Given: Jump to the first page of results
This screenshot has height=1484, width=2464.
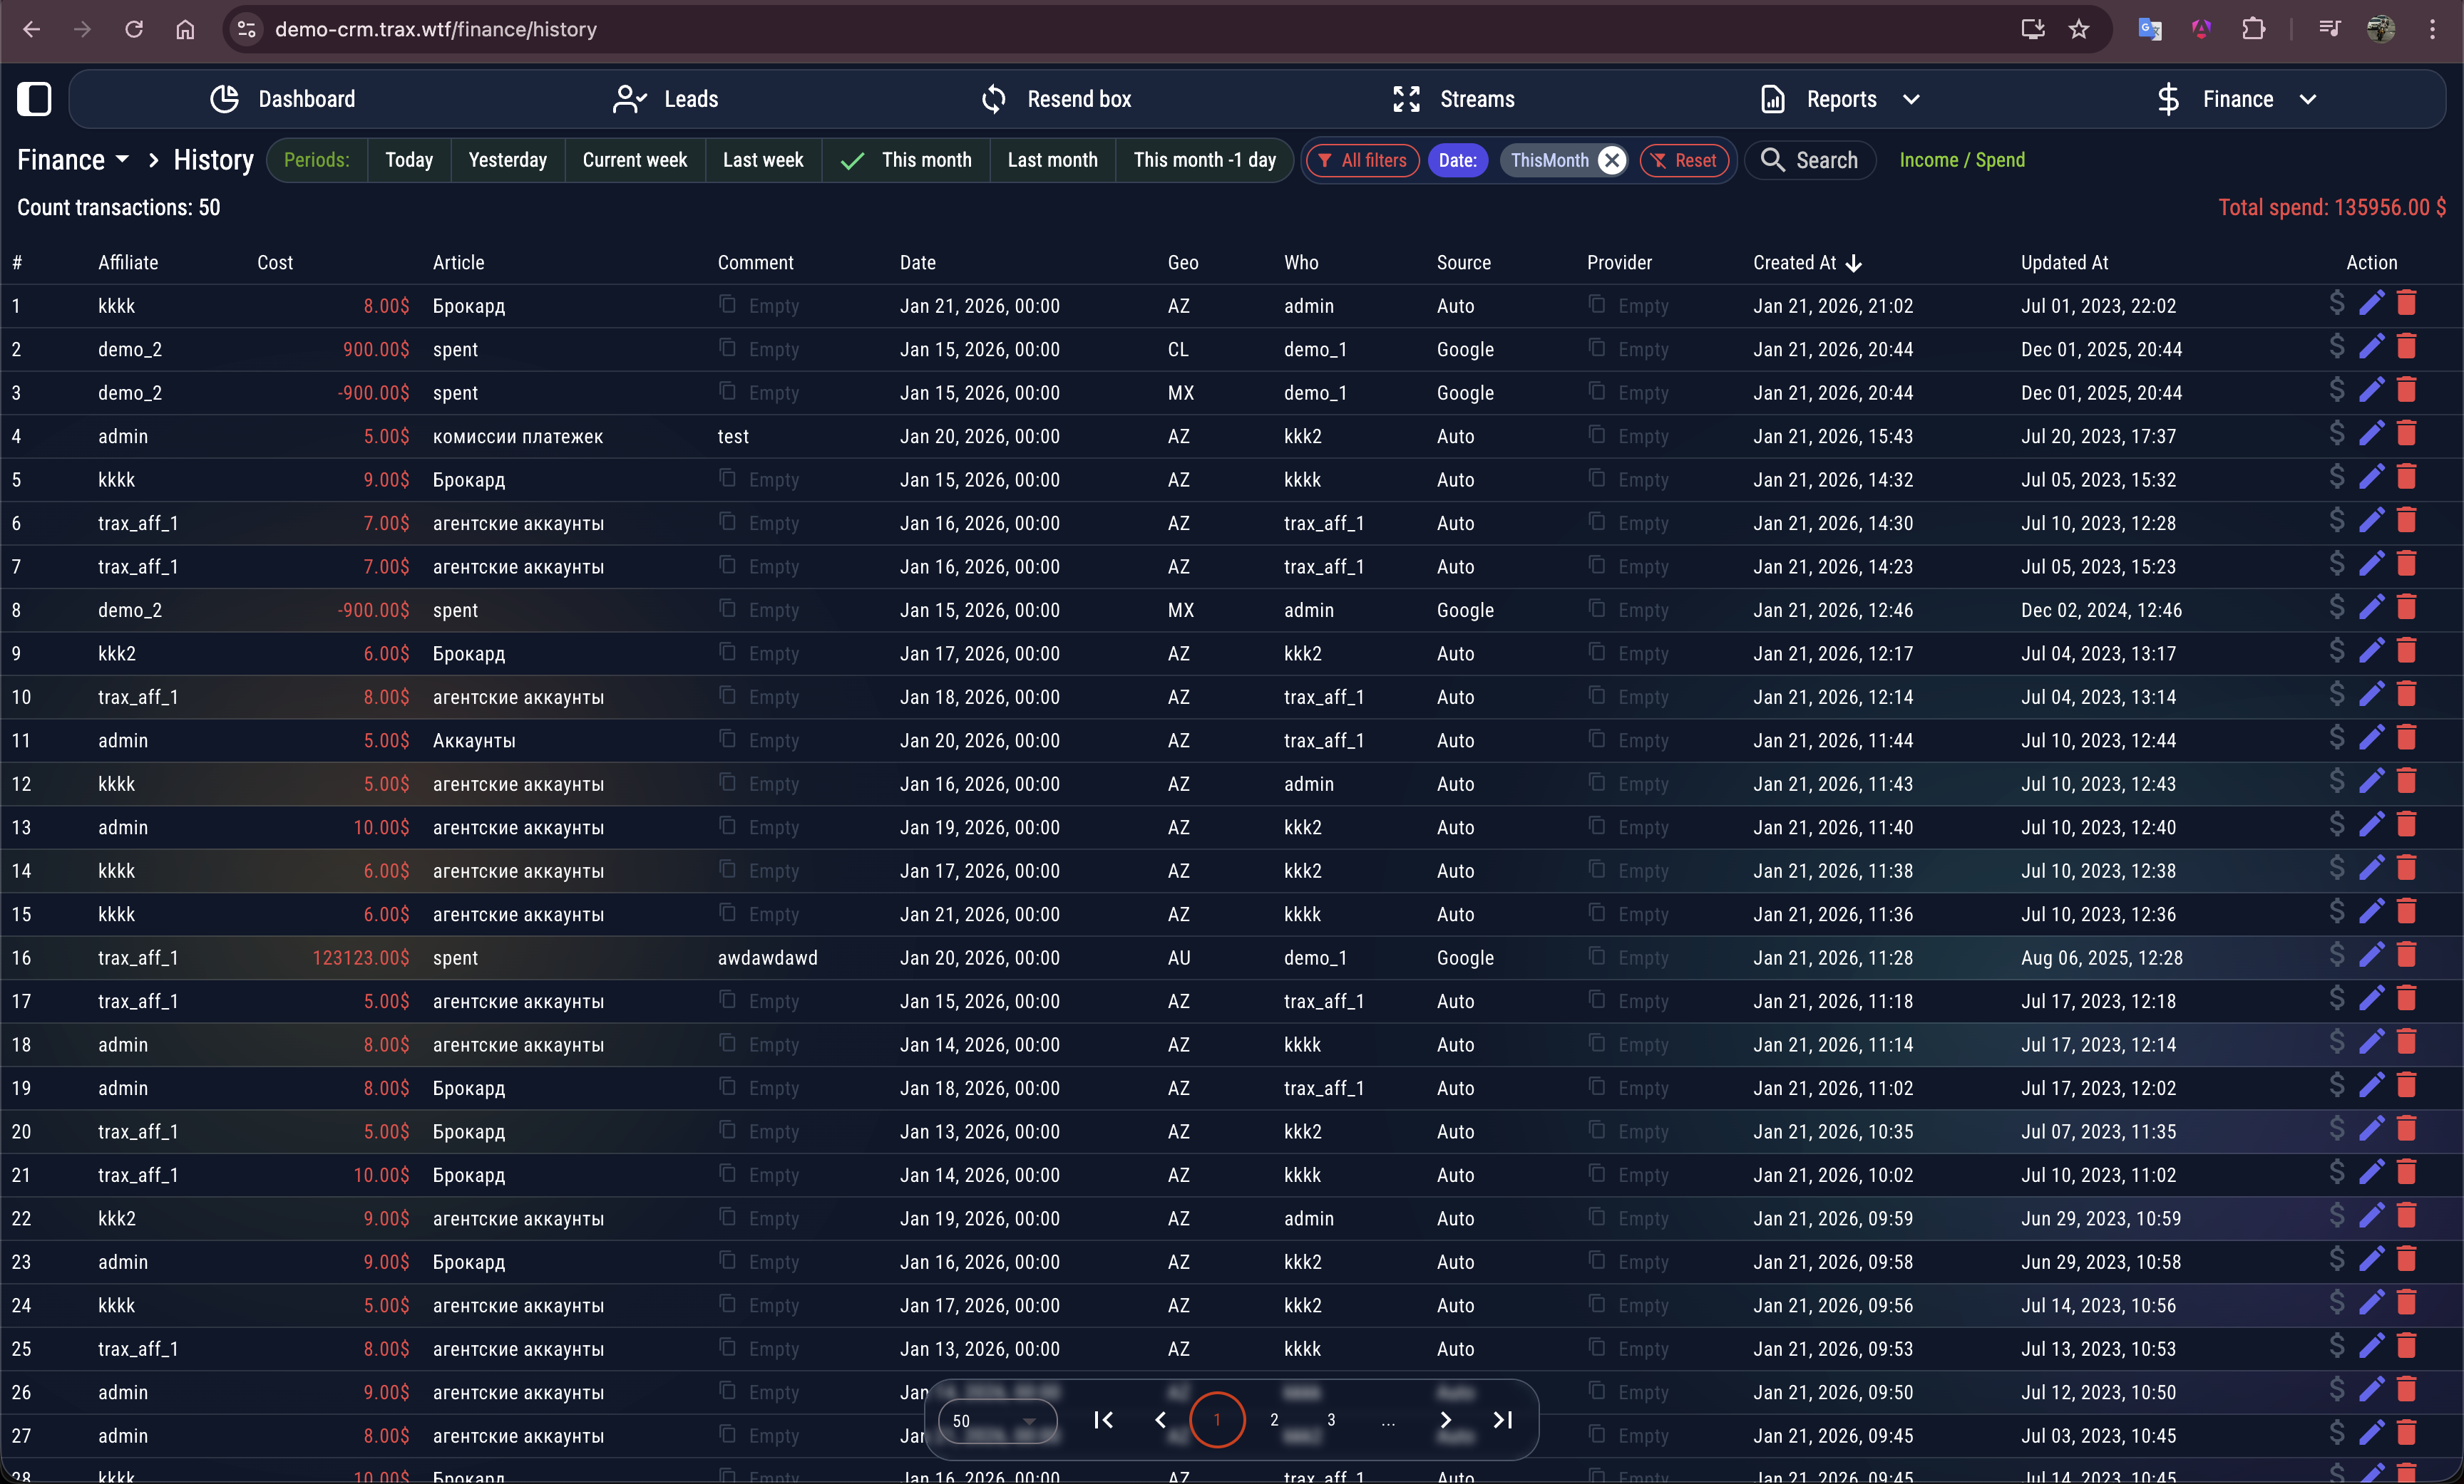Looking at the screenshot, I should coord(1103,1419).
